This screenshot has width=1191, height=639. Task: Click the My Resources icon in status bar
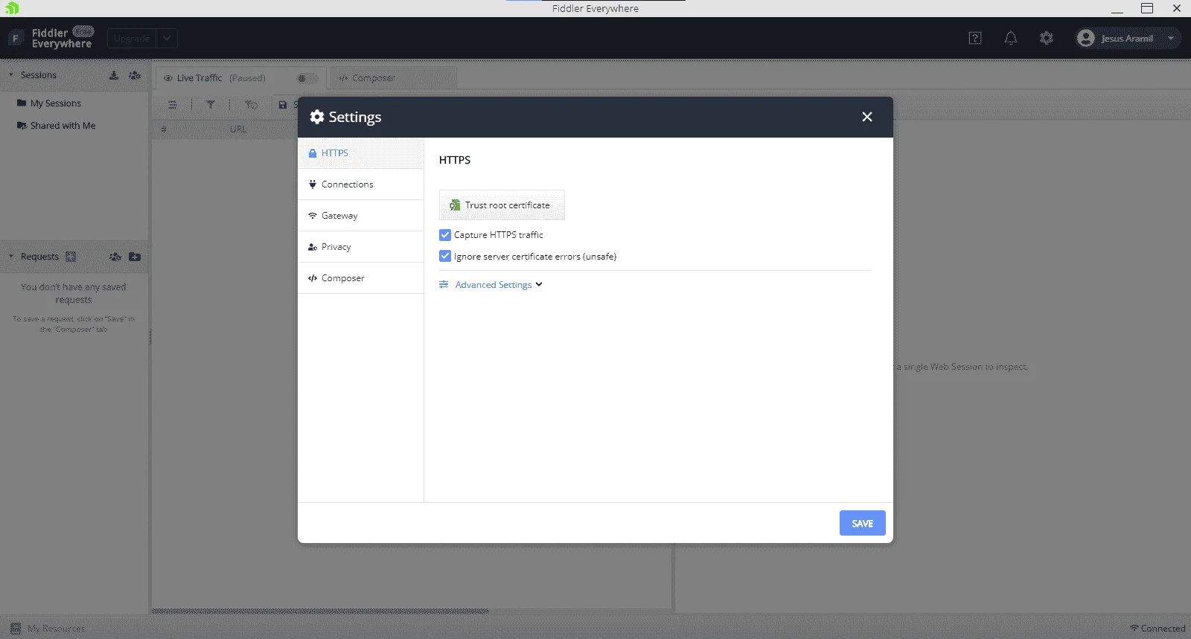(x=16, y=629)
